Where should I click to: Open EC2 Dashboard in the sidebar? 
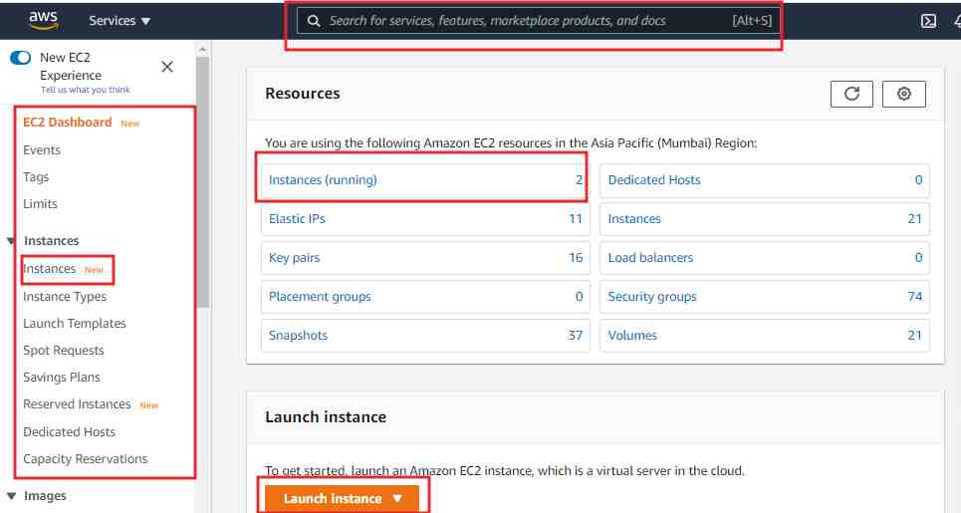68,123
